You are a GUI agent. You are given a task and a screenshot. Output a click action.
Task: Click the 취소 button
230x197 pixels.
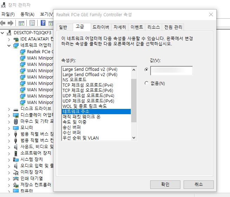pos(199,185)
